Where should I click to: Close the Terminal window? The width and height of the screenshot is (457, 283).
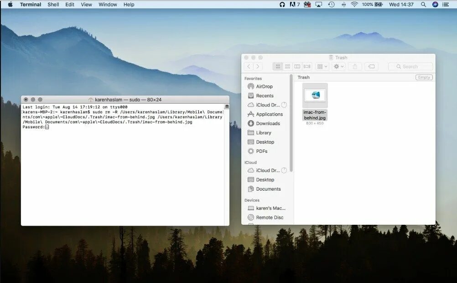(x=26, y=100)
